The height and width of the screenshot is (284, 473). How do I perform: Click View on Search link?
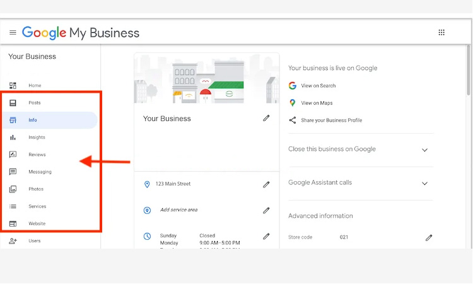(318, 86)
